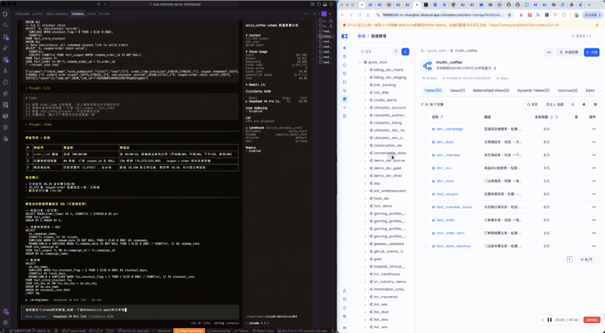Viewport: 605px width, 333px height.
Task: Open the Tables(10) tab
Action: [x=433, y=90]
